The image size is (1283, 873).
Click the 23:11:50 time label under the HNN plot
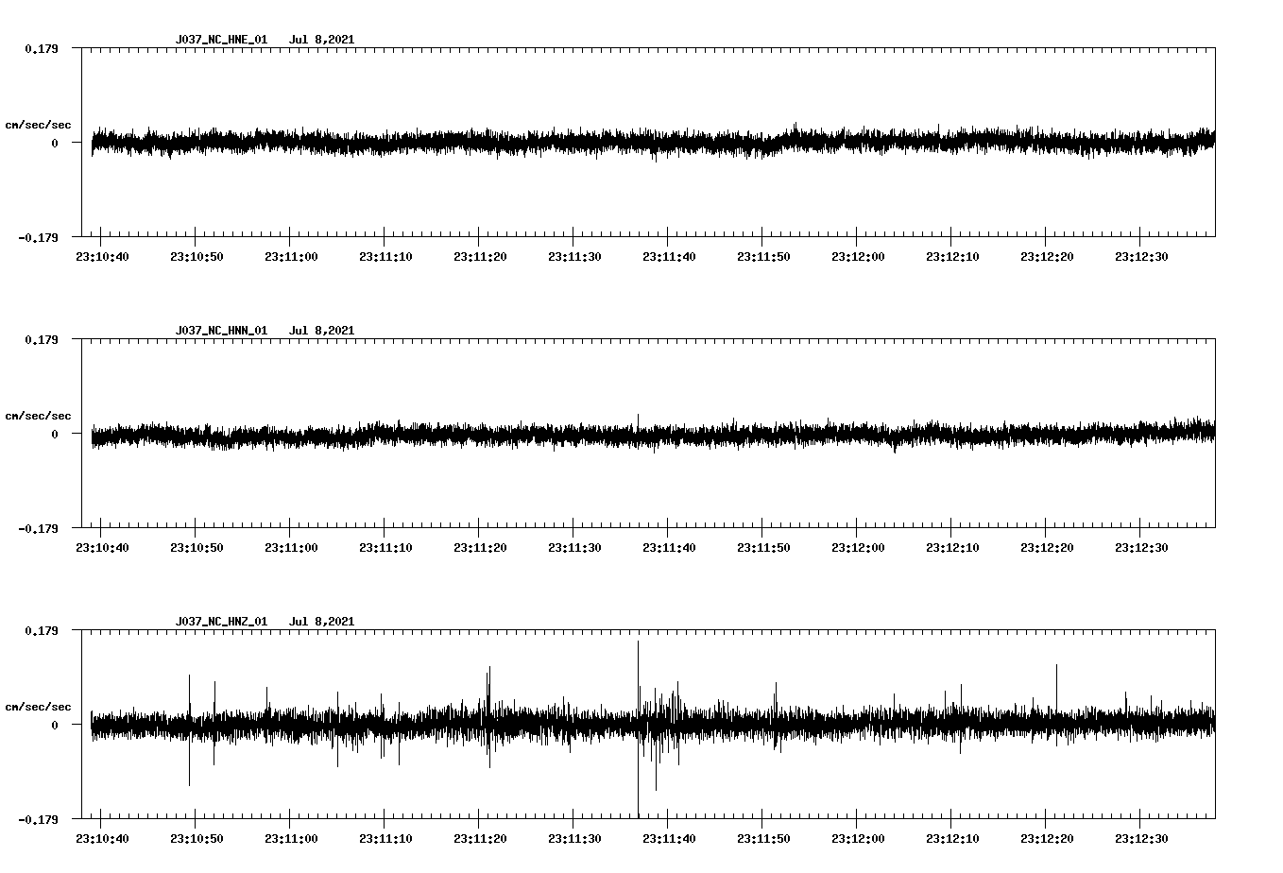[x=763, y=548]
